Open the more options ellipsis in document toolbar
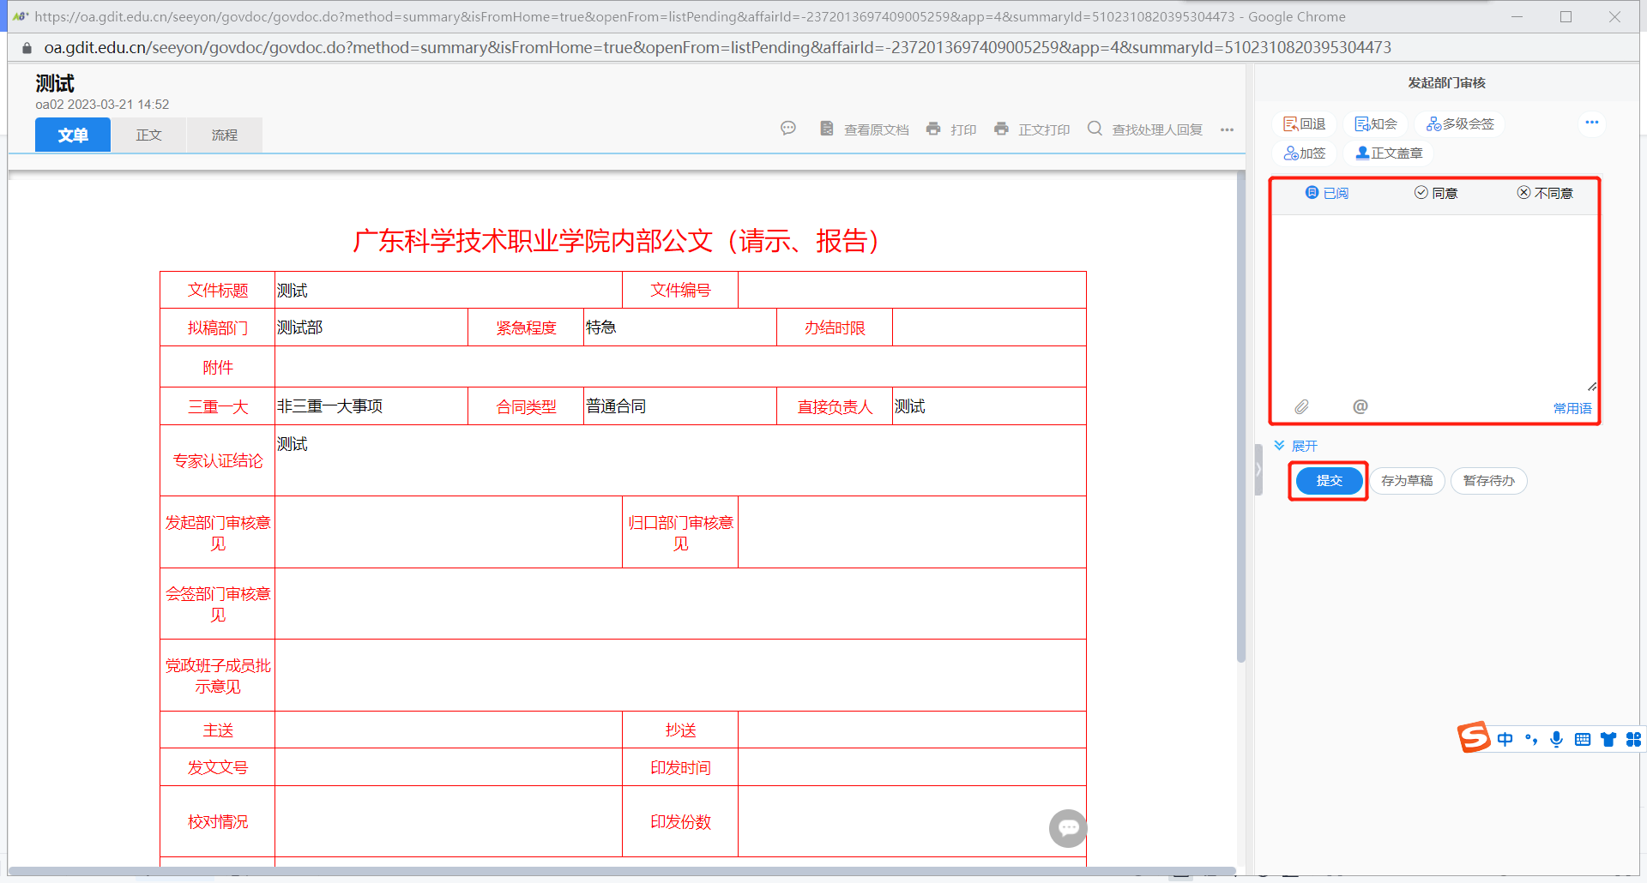Image resolution: width=1647 pixels, height=883 pixels. click(x=1228, y=130)
